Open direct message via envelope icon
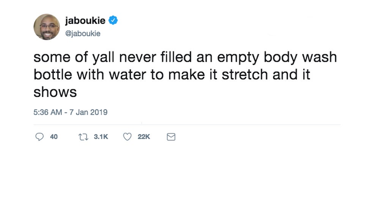This screenshot has width=383, height=200. click(x=171, y=137)
